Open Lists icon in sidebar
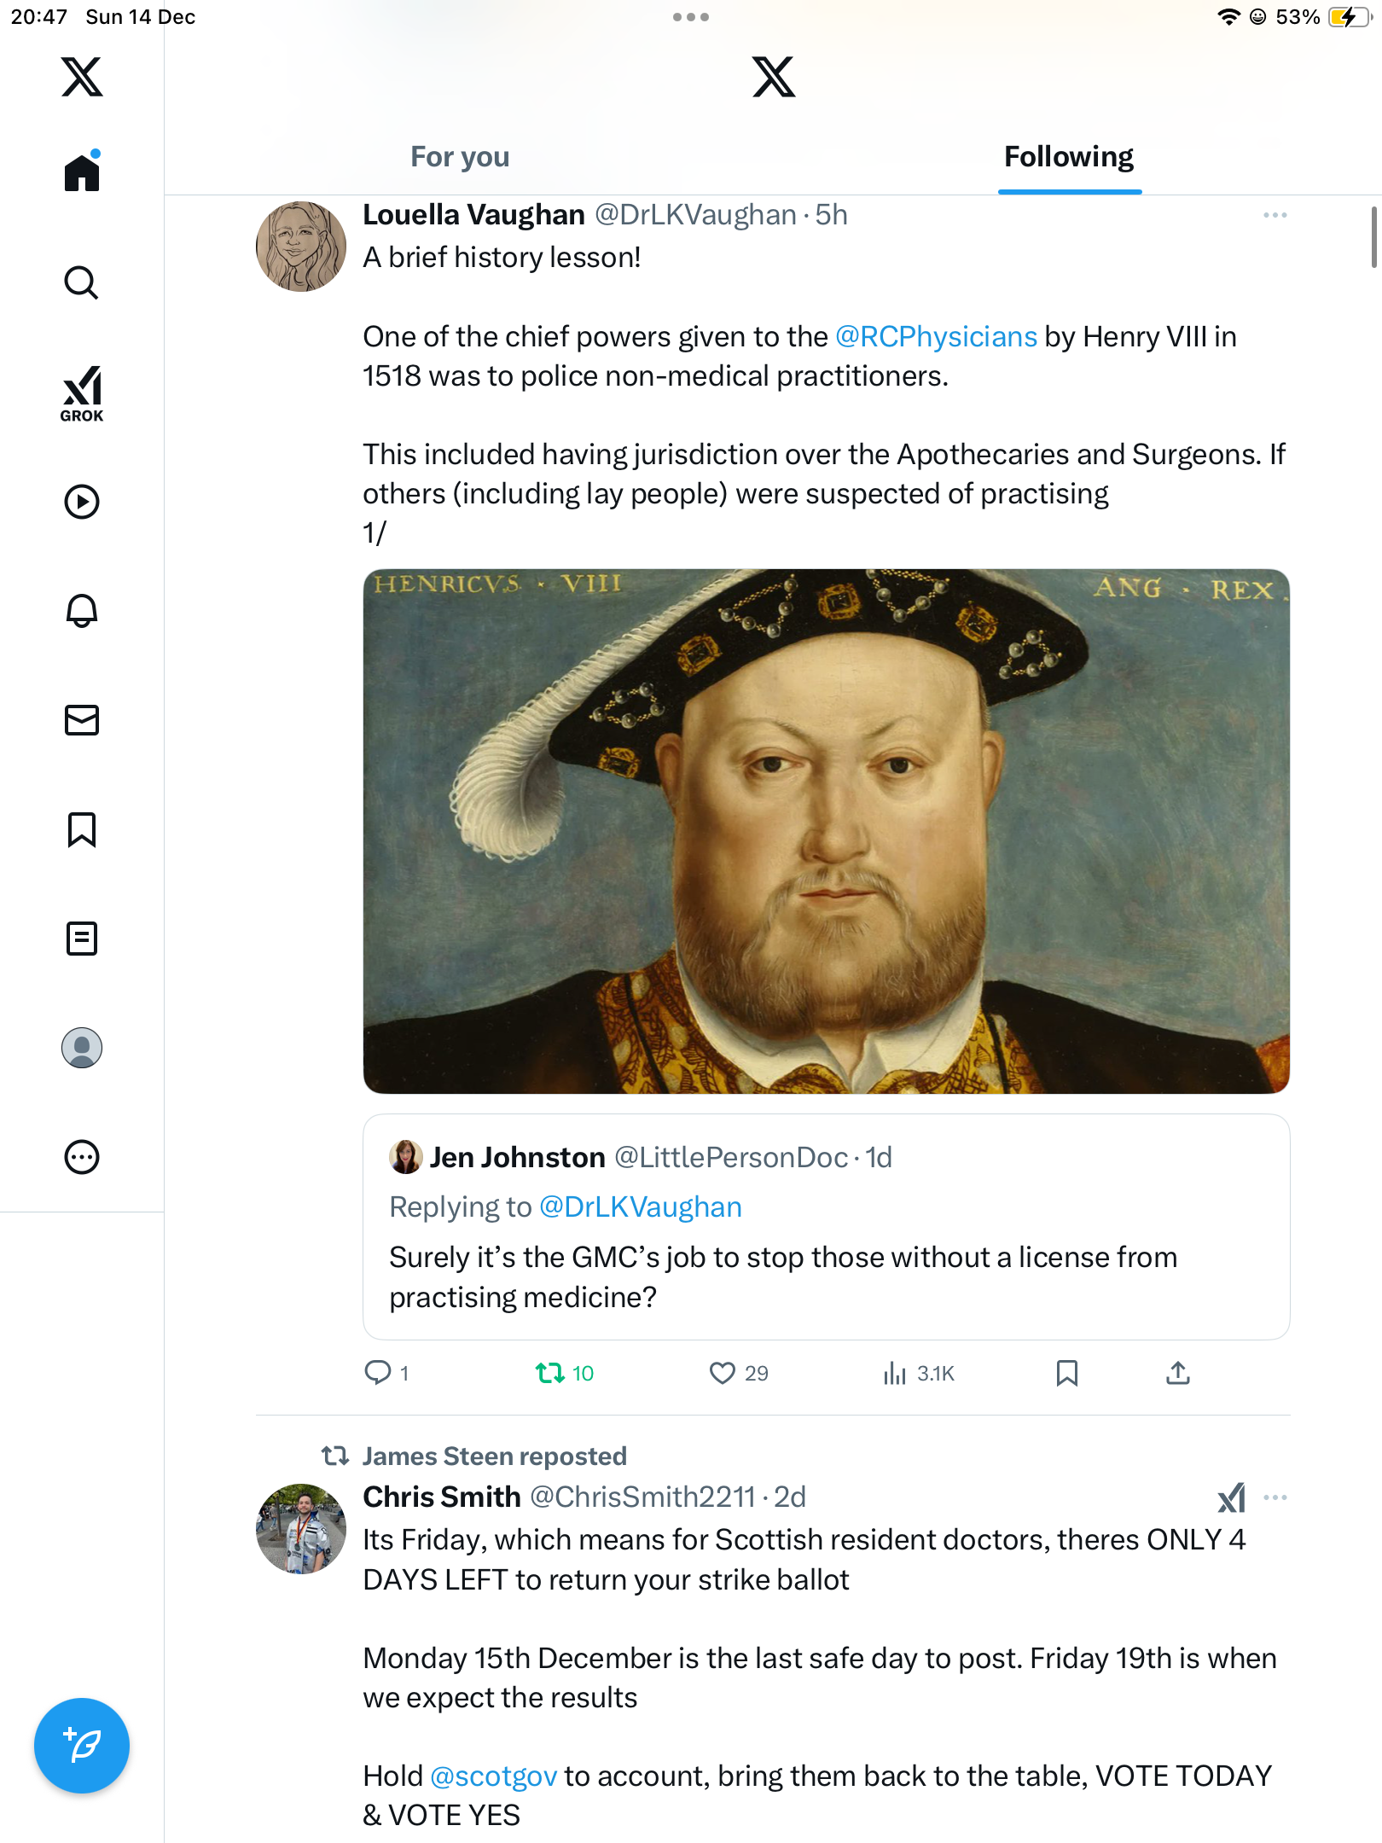Image resolution: width=1382 pixels, height=1843 pixels. [82, 939]
